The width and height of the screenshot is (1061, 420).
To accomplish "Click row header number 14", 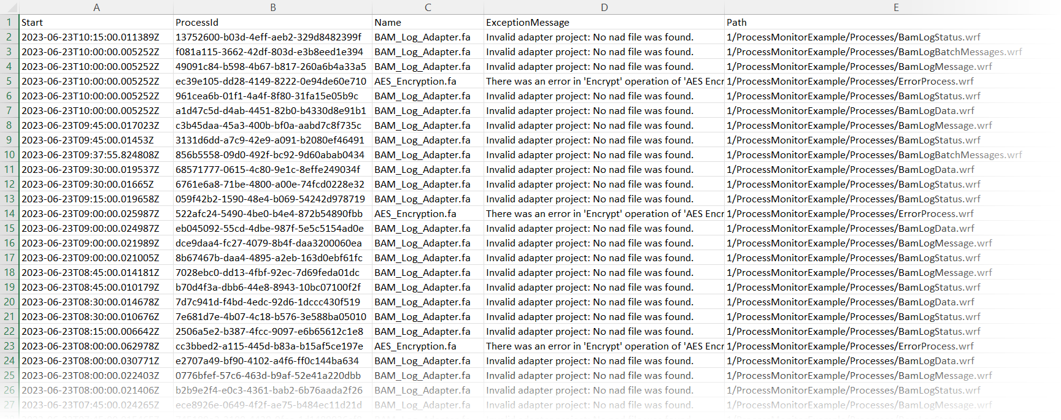I will (x=9, y=214).
